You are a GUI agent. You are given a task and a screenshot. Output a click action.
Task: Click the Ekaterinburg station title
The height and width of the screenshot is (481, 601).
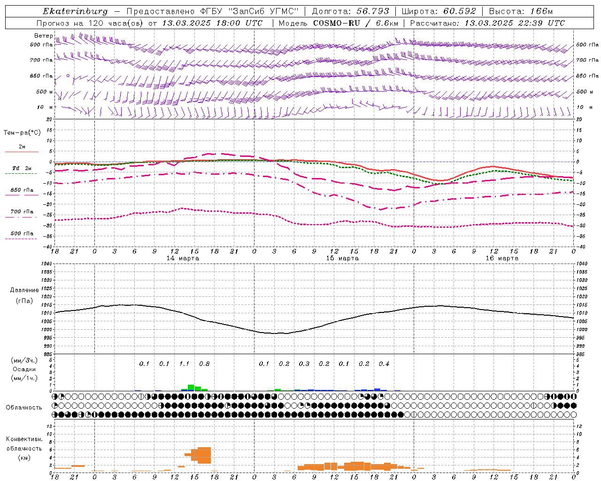[x=75, y=11]
